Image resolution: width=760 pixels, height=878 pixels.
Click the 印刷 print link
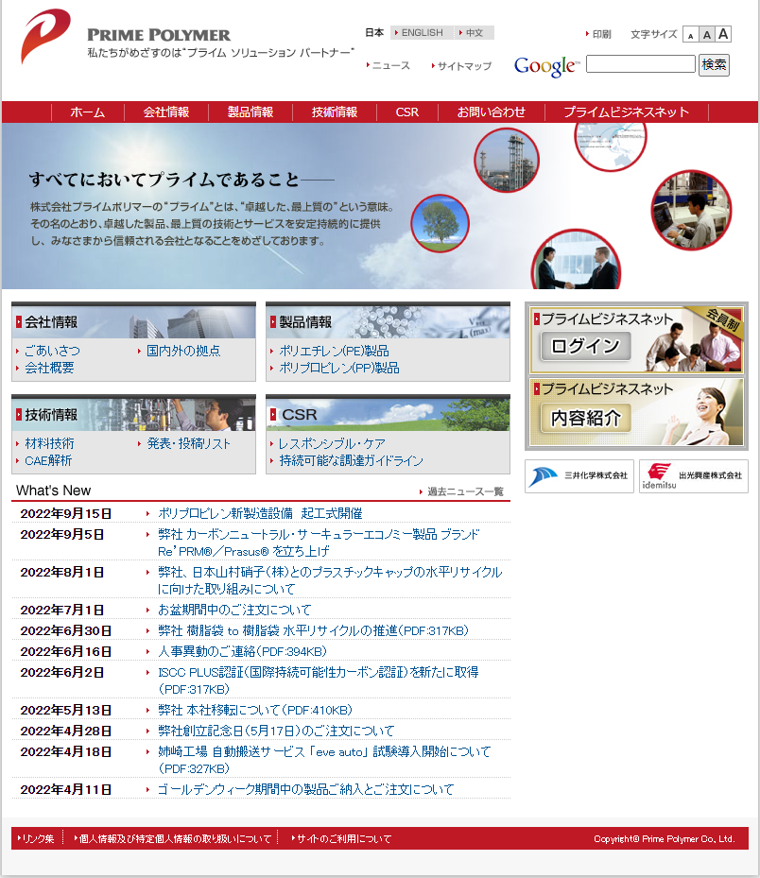point(598,34)
